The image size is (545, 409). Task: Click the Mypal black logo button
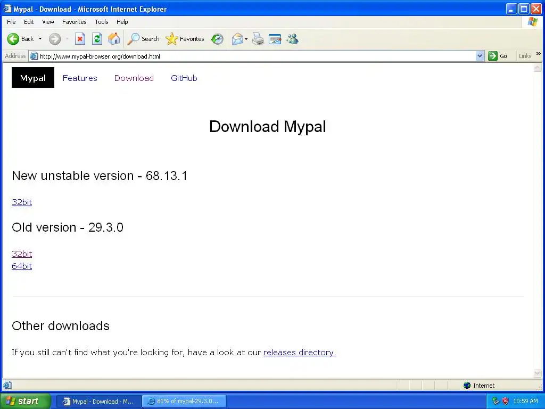pos(33,78)
